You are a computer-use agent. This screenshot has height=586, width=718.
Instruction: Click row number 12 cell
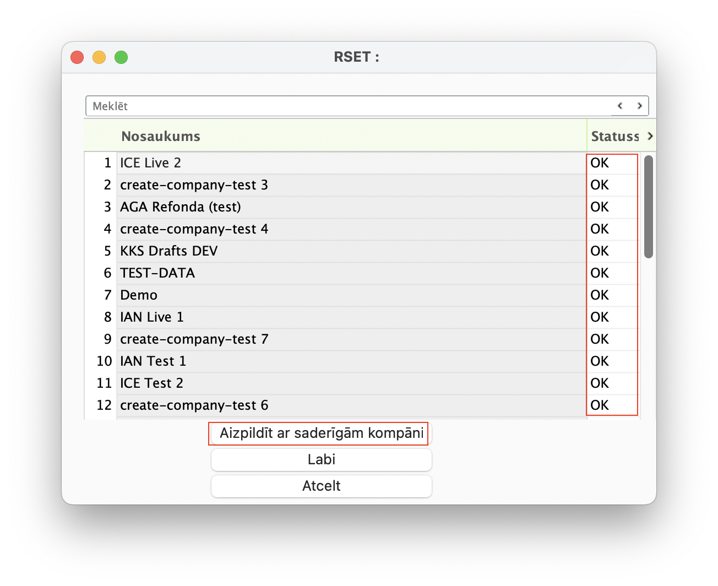pos(104,405)
